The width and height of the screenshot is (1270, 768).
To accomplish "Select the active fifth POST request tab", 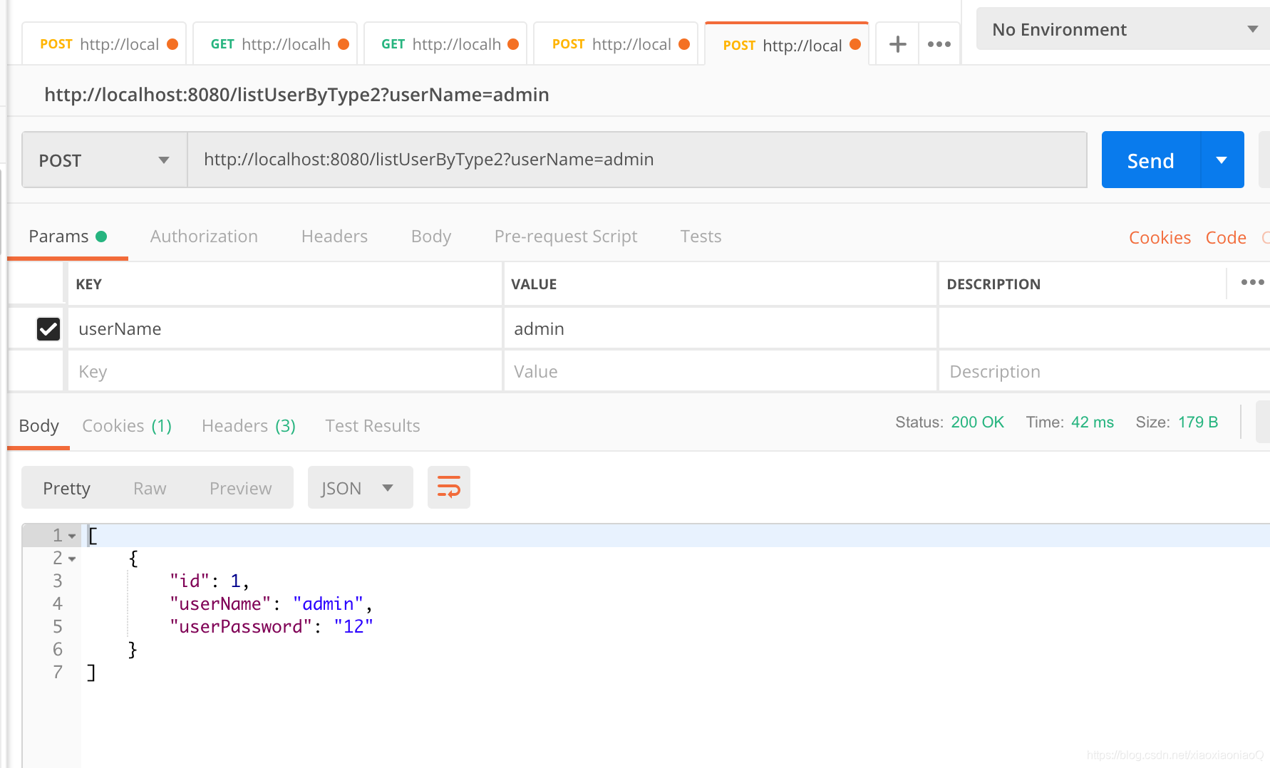I will [x=787, y=45].
